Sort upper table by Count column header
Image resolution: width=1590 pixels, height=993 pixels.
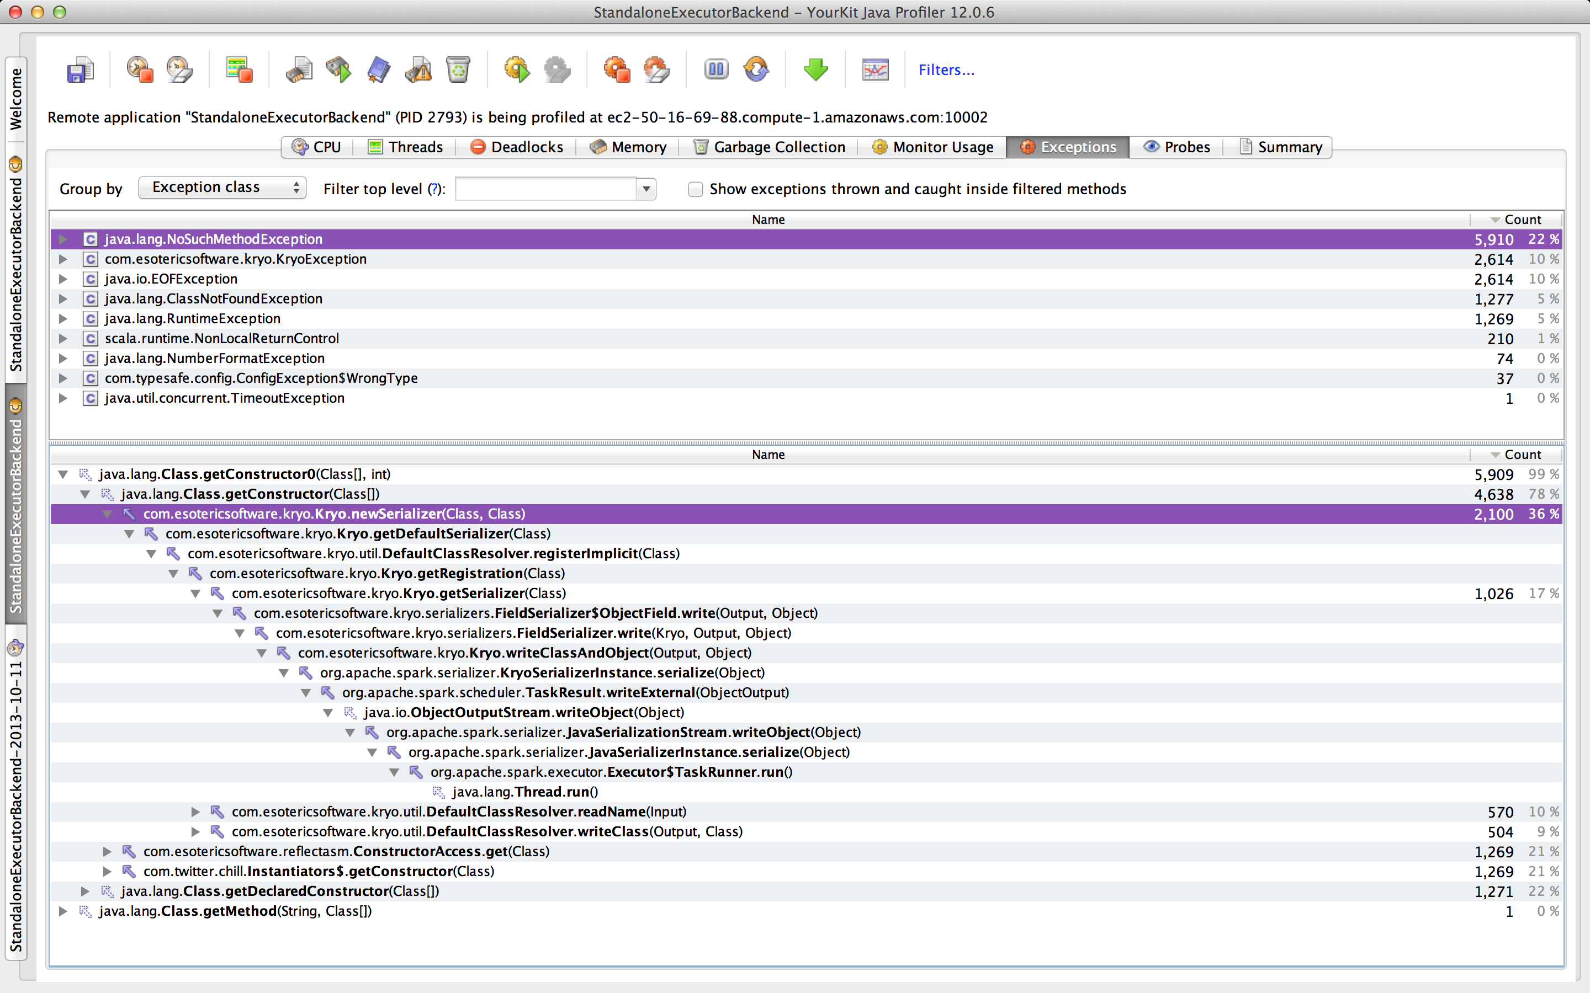(x=1516, y=220)
